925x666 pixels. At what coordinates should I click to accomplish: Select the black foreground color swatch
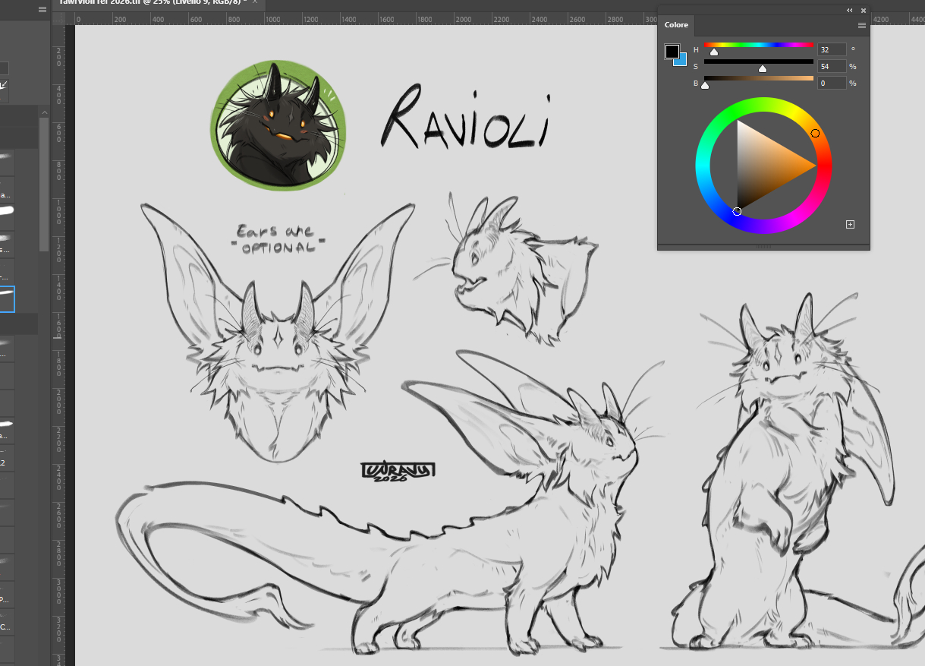point(672,51)
